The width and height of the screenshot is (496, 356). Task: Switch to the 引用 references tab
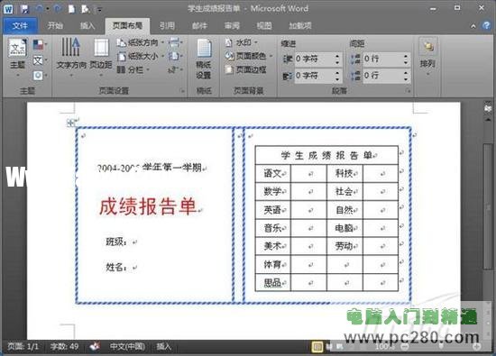167,25
